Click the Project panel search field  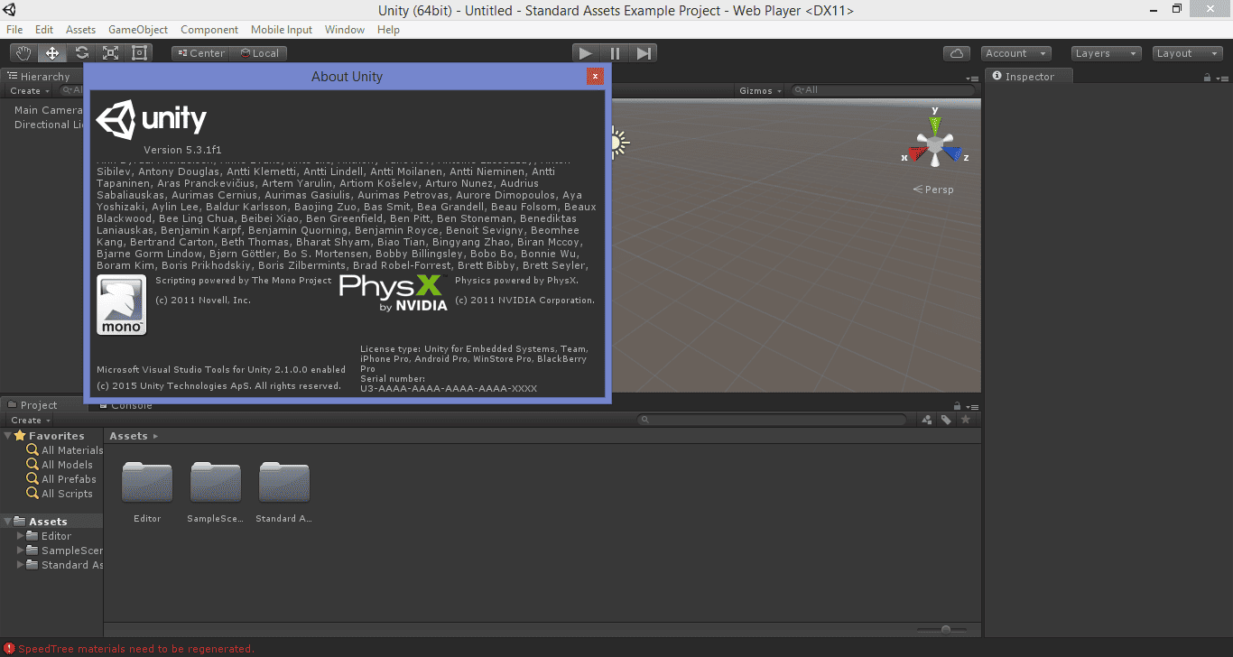click(x=772, y=420)
